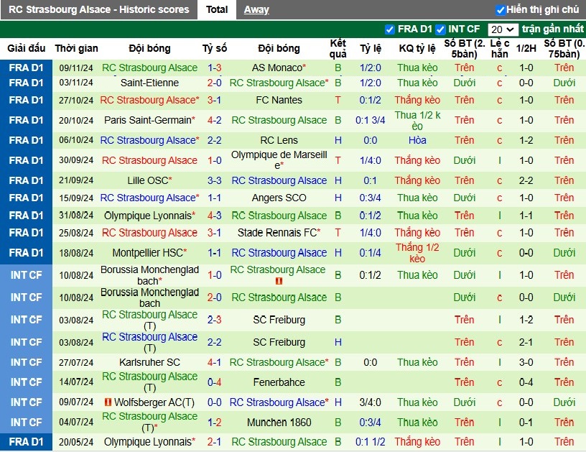Click the Giải đấu column header
This screenshot has height=452, width=586.
point(26,48)
